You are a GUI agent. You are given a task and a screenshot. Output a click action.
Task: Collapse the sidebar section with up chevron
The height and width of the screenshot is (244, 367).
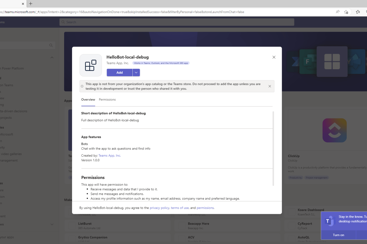click(52, 57)
